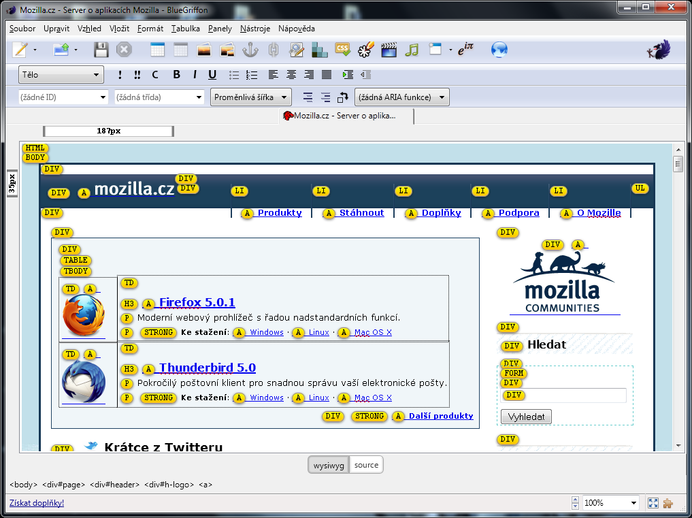Open the SVG editor flower icon
This screenshot has width=692, height=518.
pos(366,50)
